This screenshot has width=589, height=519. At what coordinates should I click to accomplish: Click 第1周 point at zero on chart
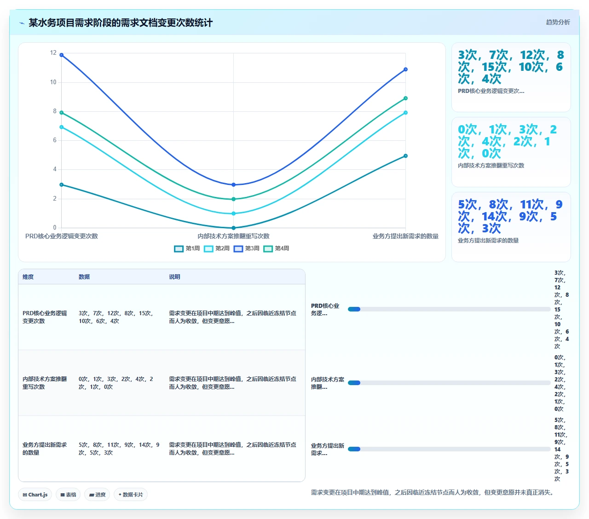234,228
